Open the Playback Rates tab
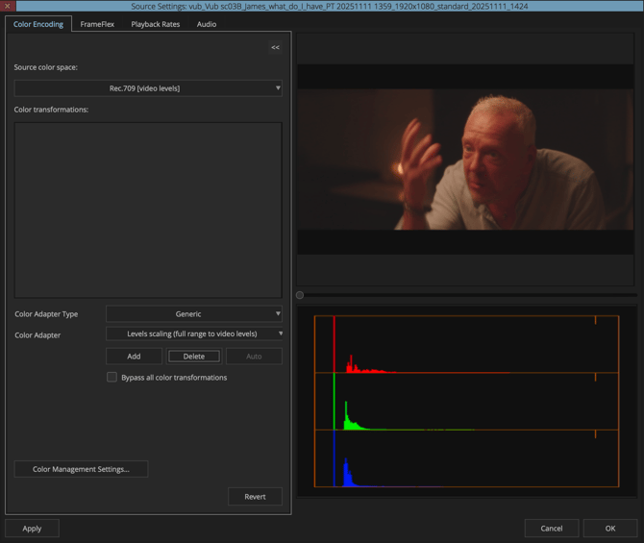This screenshot has height=543, width=644. [x=156, y=24]
